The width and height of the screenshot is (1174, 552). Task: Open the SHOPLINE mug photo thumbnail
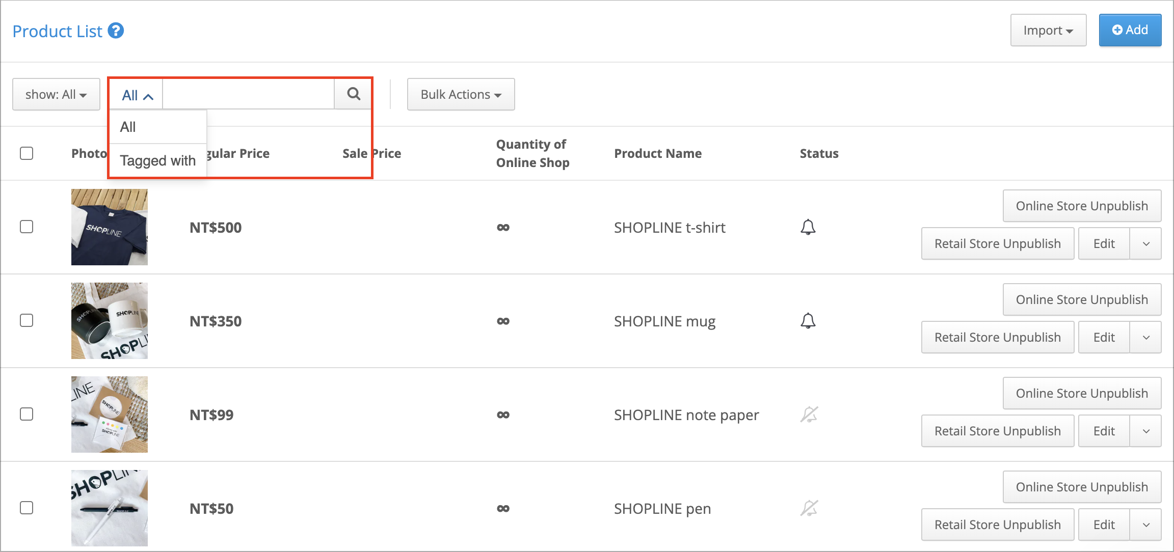click(110, 321)
